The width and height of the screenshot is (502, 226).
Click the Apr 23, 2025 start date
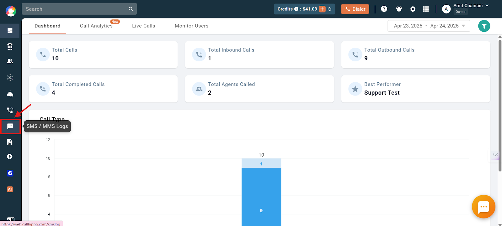tap(408, 26)
